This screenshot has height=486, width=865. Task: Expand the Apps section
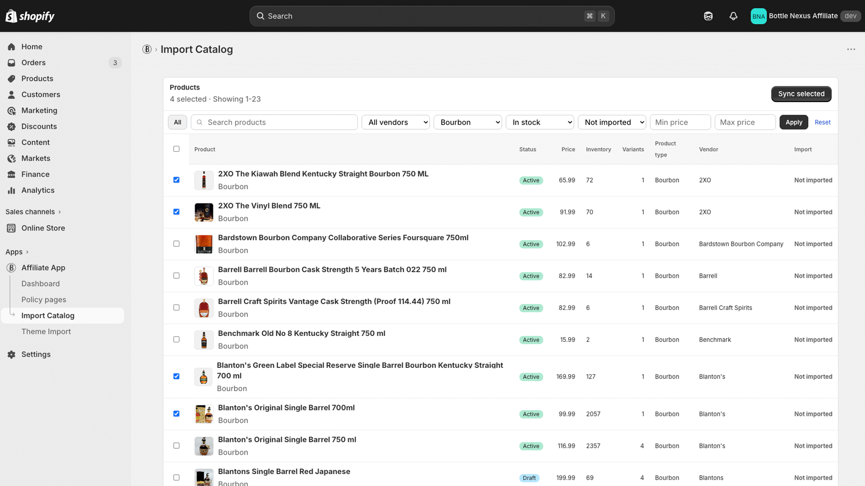[17, 252]
